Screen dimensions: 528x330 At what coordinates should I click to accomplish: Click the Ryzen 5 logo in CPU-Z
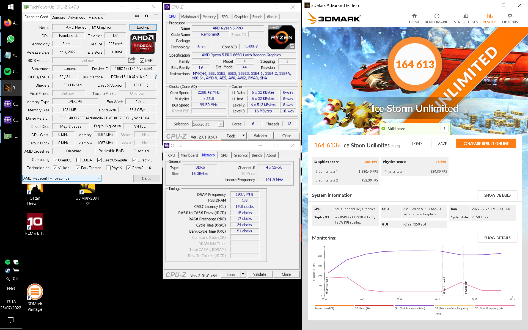[282, 37]
